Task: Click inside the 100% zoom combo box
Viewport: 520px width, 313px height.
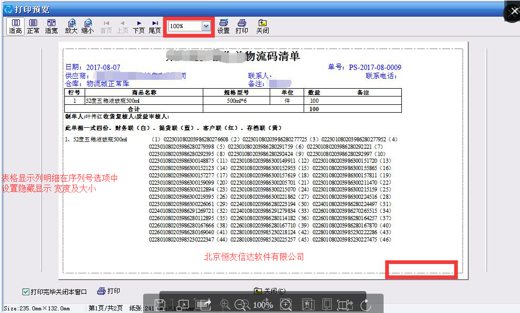Action: 184,26
